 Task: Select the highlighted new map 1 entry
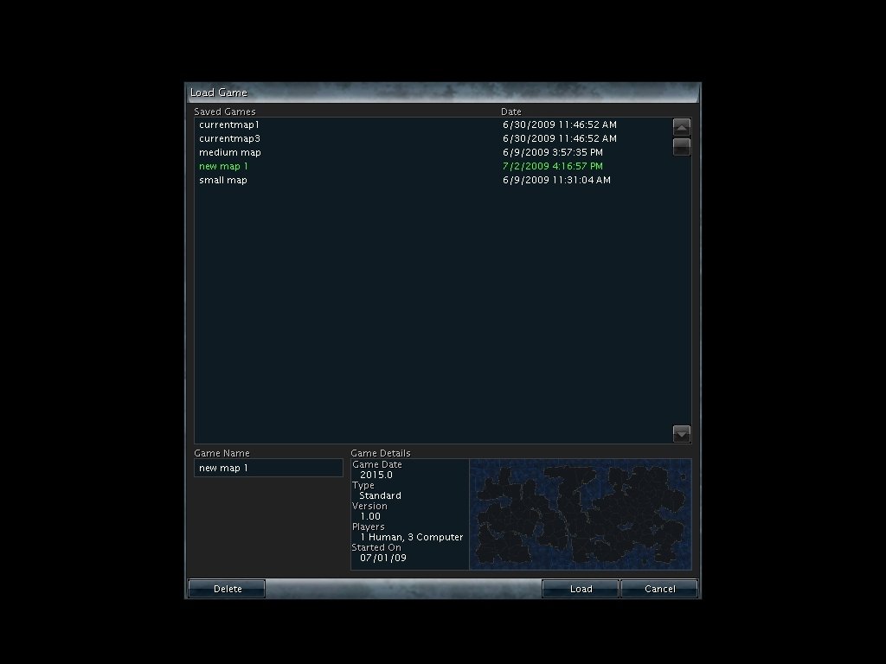pos(223,166)
